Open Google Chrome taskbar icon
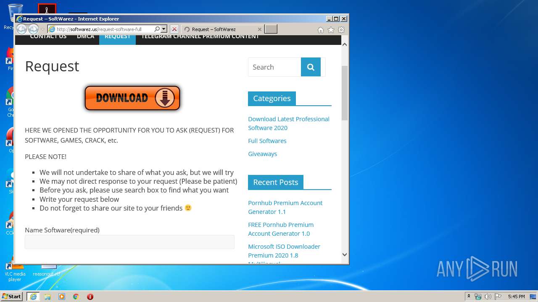The image size is (538, 302). tap(76, 297)
